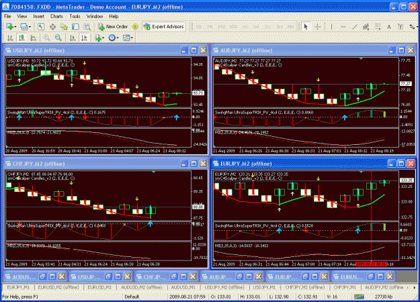
Task: Switch to the USDJPY,M1 chart tab
Action: 264,287
